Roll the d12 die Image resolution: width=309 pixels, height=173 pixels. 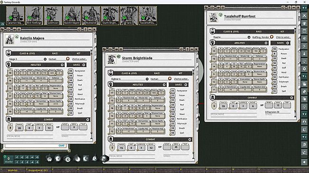[58, 158]
